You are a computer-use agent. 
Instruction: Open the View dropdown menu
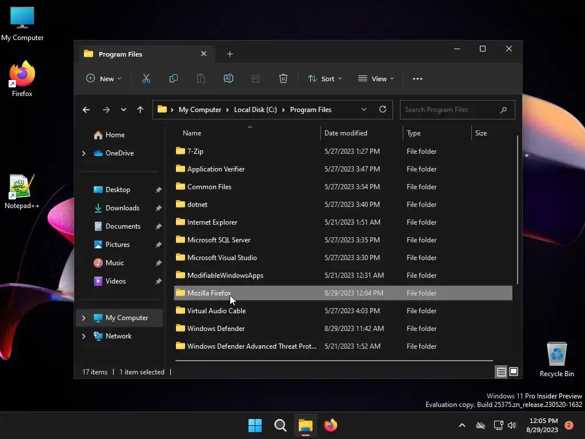click(x=376, y=79)
